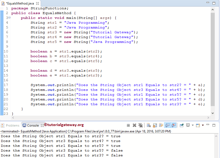Close the Console tab
Viewport: 220px width, 158px height.
pos(42,125)
